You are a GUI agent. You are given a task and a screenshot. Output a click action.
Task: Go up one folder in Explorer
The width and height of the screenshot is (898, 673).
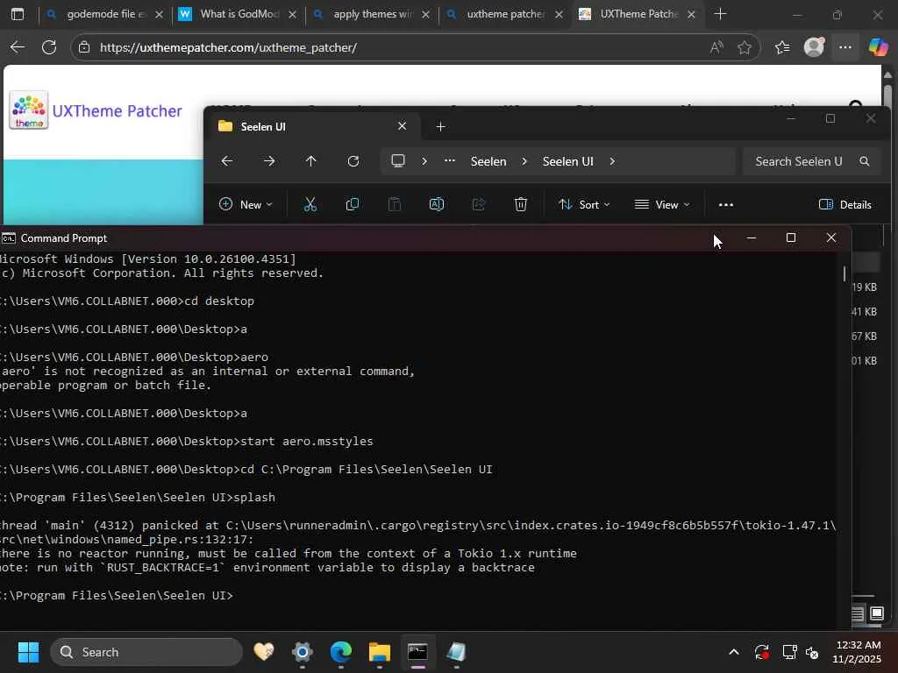point(311,161)
